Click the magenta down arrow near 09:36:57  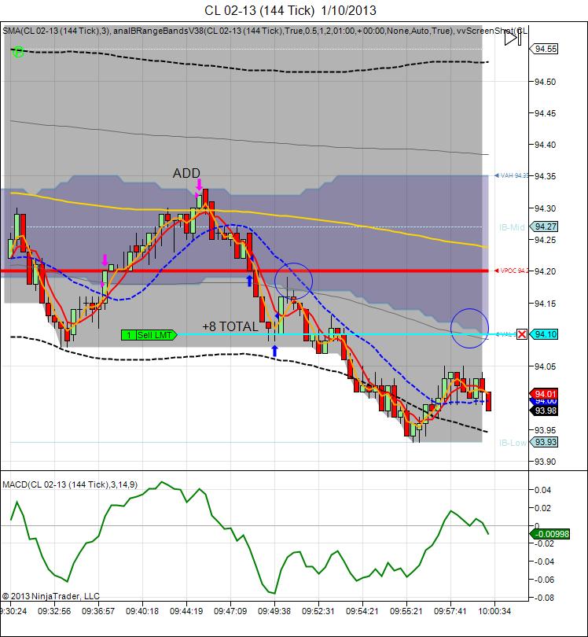[x=105, y=260]
